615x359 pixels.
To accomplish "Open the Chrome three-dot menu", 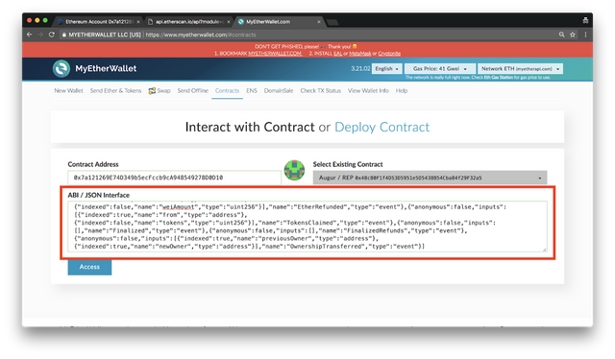I will click(x=585, y=35).
